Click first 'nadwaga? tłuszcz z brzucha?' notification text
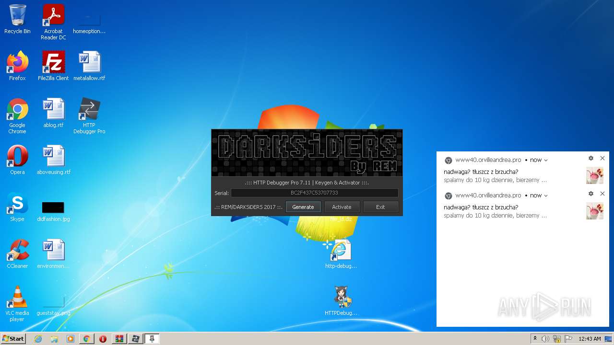Image resolution: width=614 pixels, height=345 pixels. [x=481, y=172]
